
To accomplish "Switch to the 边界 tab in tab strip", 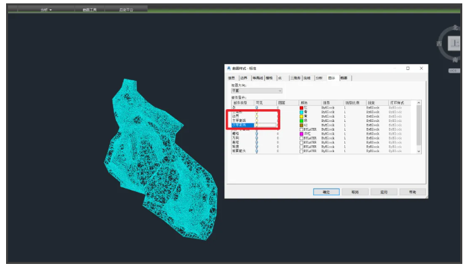I will coord(244,78).
